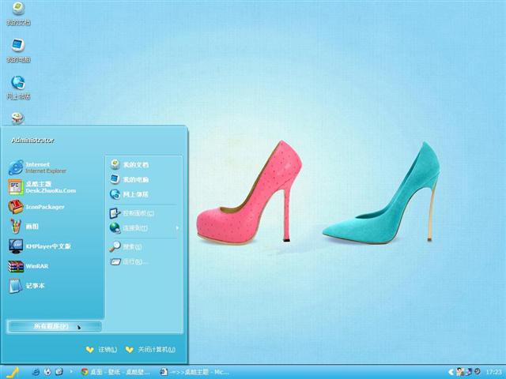Open 网上邻居 in the Start menu's right column
Screen dimensions: 506x379
point(129,194)
